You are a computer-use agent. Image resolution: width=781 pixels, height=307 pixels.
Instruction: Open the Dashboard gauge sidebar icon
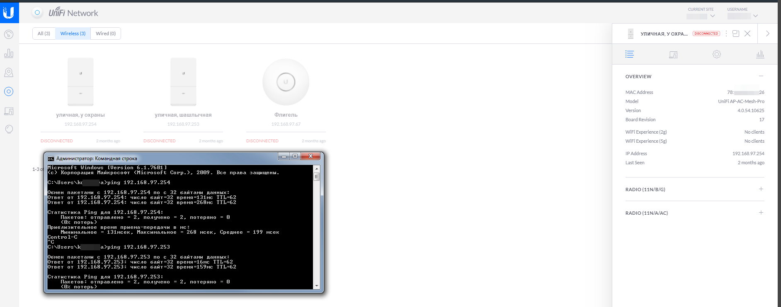pos(9,34)
